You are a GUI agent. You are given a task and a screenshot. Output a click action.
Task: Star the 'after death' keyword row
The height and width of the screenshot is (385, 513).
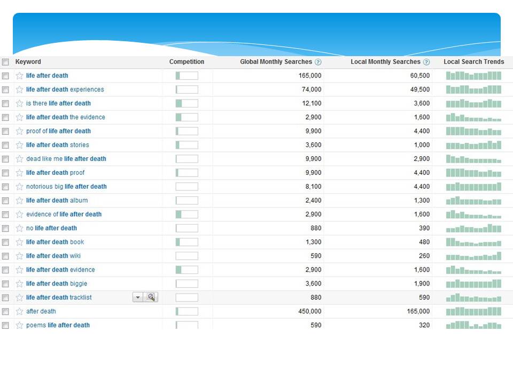point(20,311)
